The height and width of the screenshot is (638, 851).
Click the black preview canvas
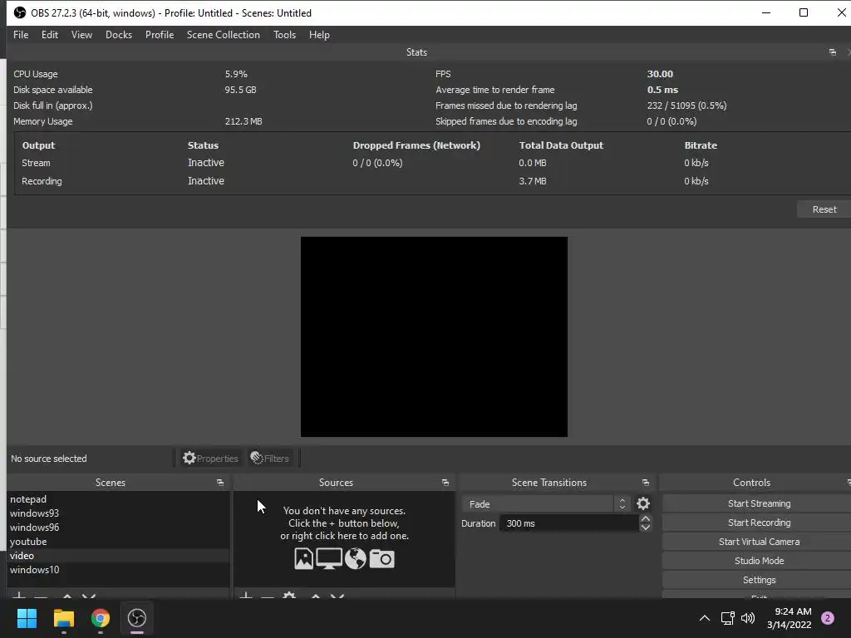point(434,336)
